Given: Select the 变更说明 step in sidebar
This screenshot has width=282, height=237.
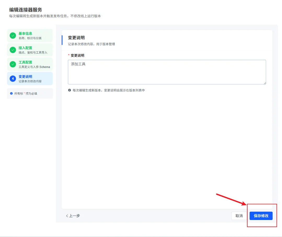Looking at the screenshot, I should (30, 79).
